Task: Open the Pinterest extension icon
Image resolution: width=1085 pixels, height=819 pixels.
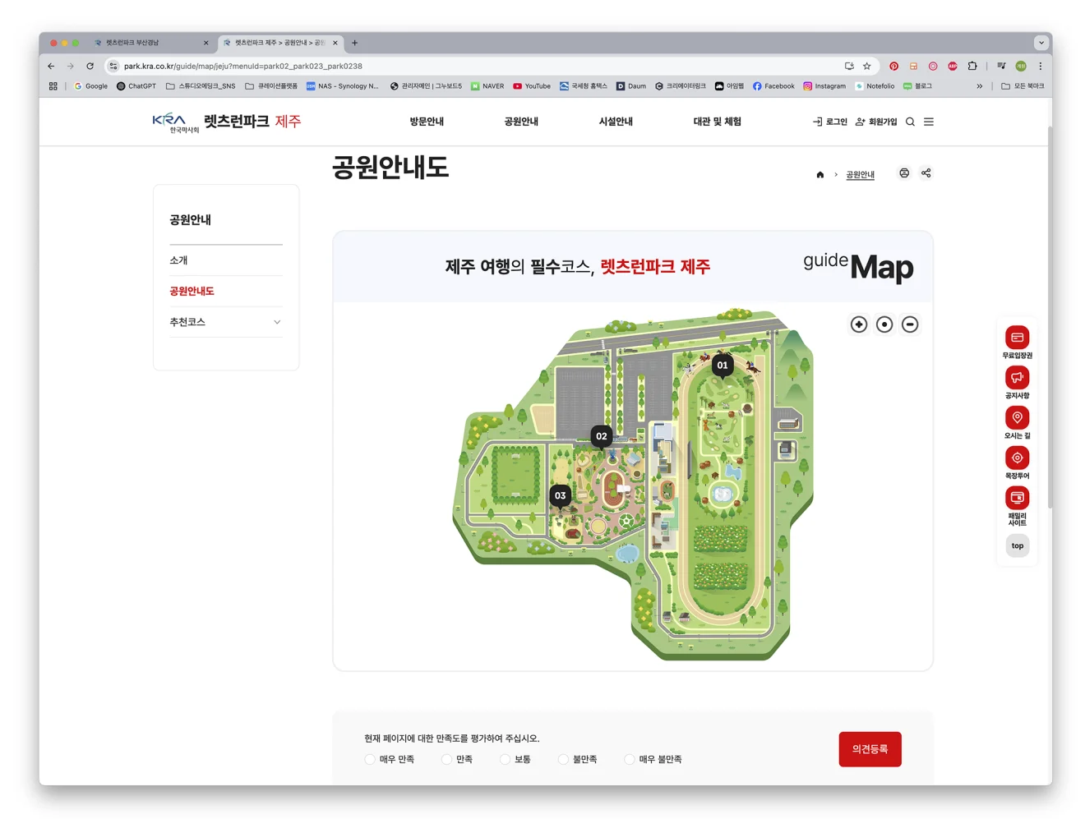Action: (x=893, y=66)
